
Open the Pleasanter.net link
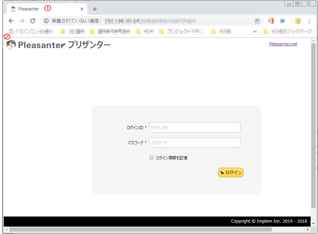283,44
